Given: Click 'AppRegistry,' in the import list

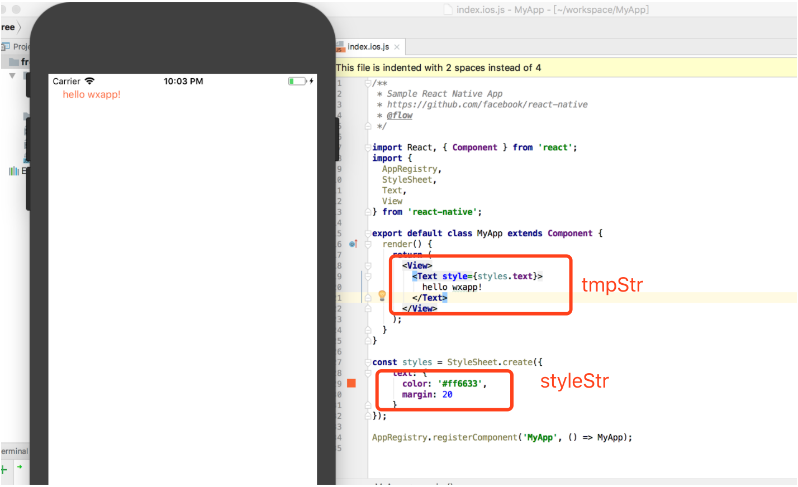Looking at the screenshot, I should (x=412, y=169).
